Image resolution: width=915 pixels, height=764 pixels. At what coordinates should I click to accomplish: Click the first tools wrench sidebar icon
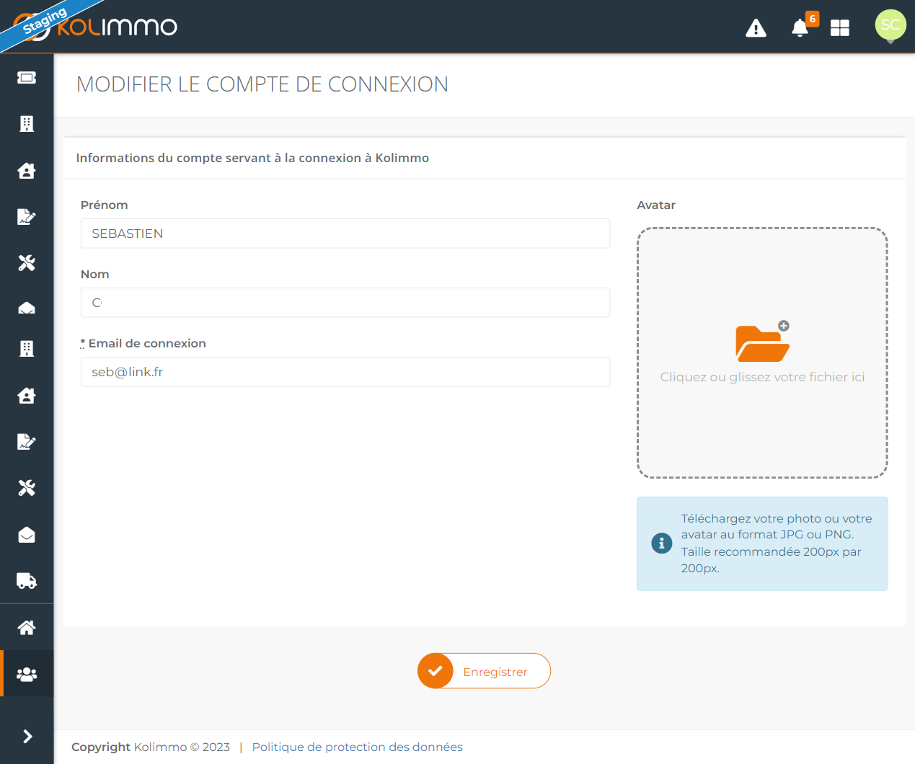[x=27, y=263]
